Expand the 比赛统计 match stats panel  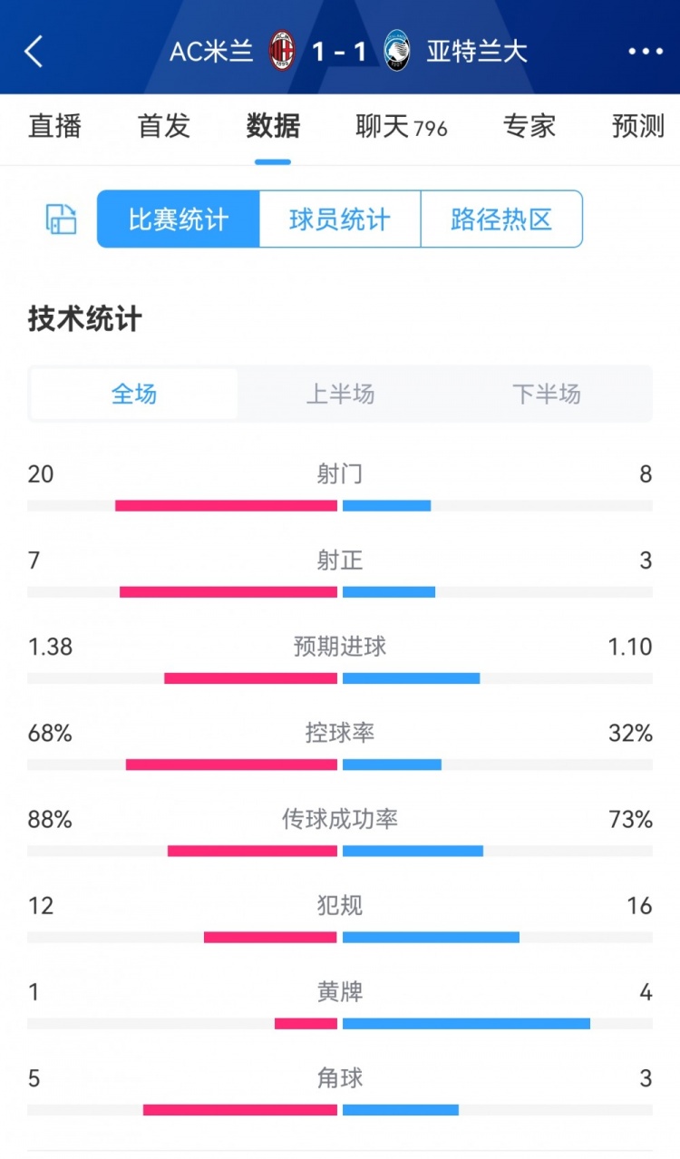pyautogui.click(x=176, y=219)
